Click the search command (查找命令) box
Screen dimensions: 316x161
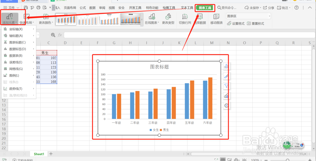[227, 8]
